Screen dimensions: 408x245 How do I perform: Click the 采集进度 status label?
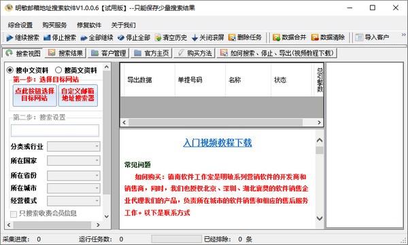(16, 239)
